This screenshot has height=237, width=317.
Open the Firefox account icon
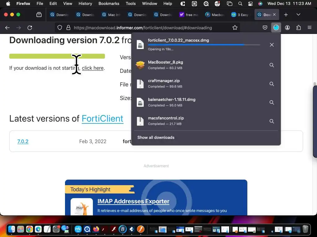[287, 27]
